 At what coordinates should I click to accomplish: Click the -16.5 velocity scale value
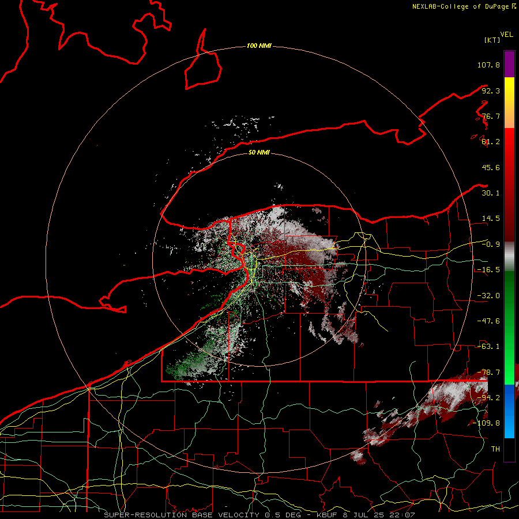pos(488,270)
